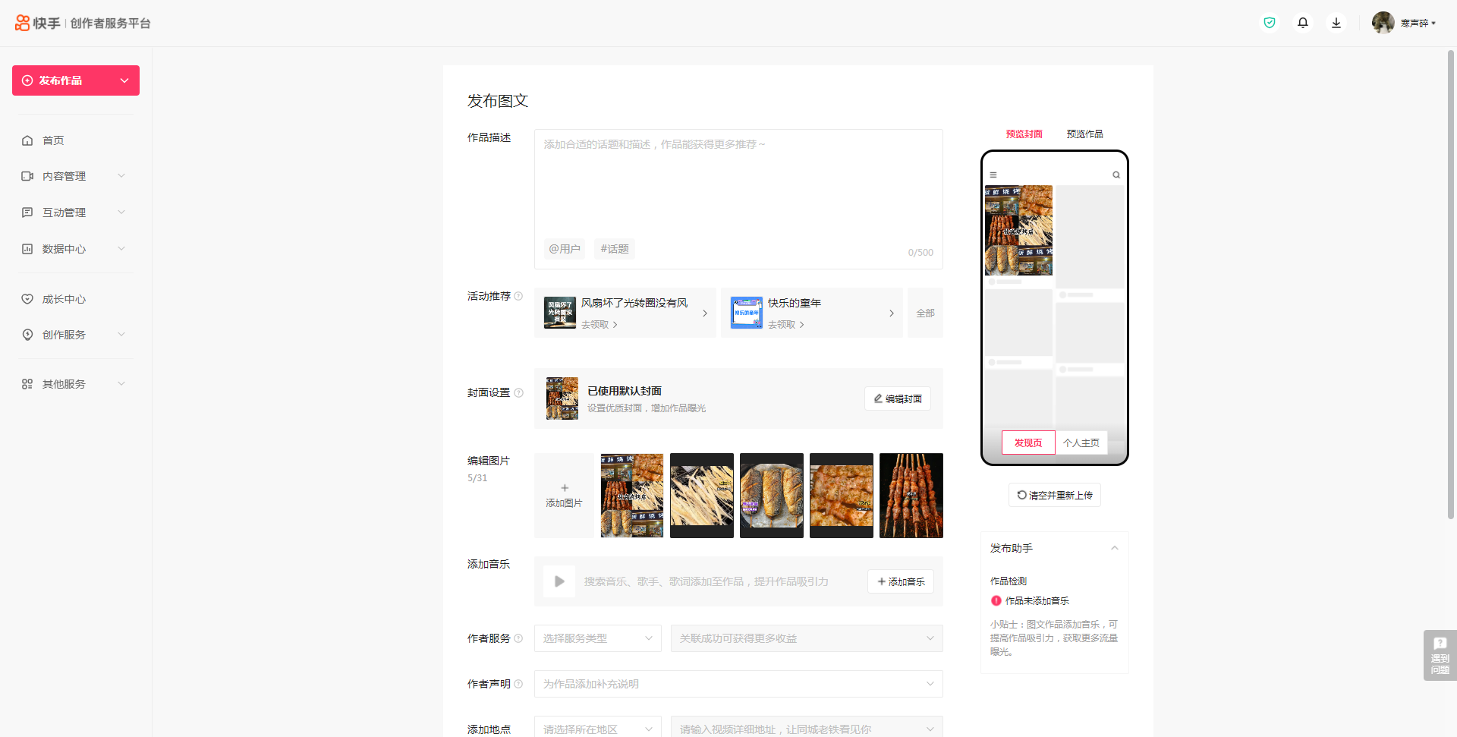This screenshot has height=737, width=1457.
Task: Click the download icon in top bar
Action: tap(1336, 23)
